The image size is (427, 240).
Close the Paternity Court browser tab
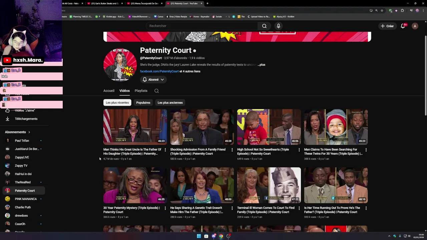coord(202,3)
